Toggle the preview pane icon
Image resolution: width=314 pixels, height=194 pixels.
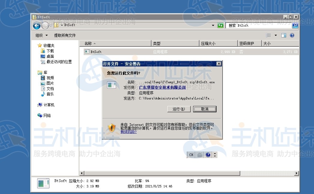click(x=283, y=35)
